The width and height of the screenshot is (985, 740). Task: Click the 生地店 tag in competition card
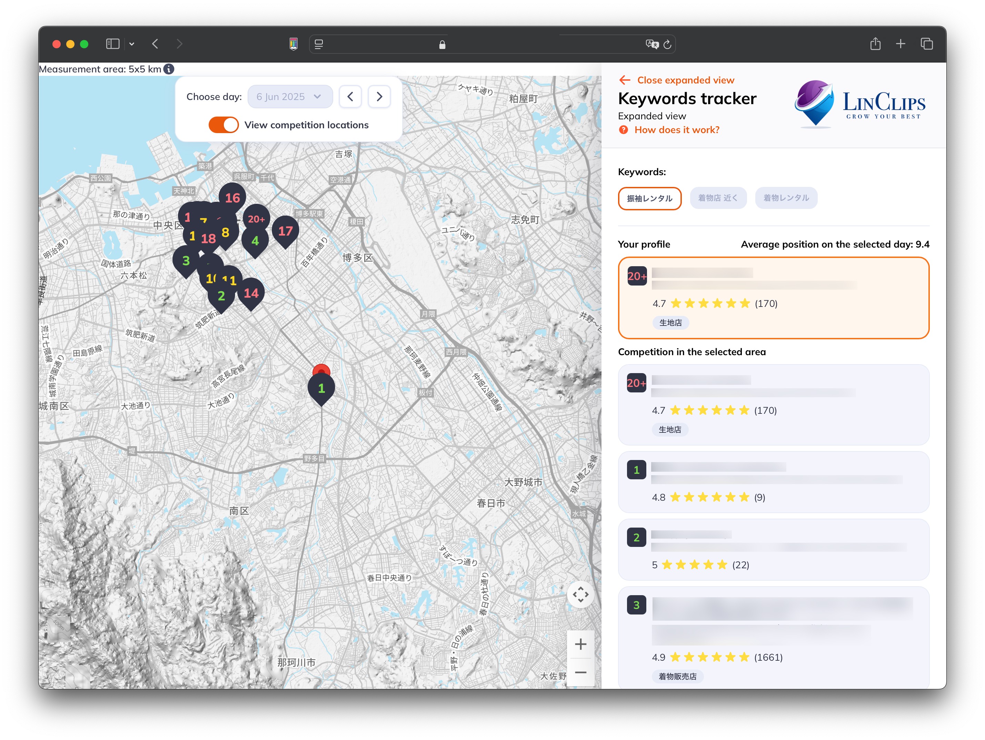670,430
